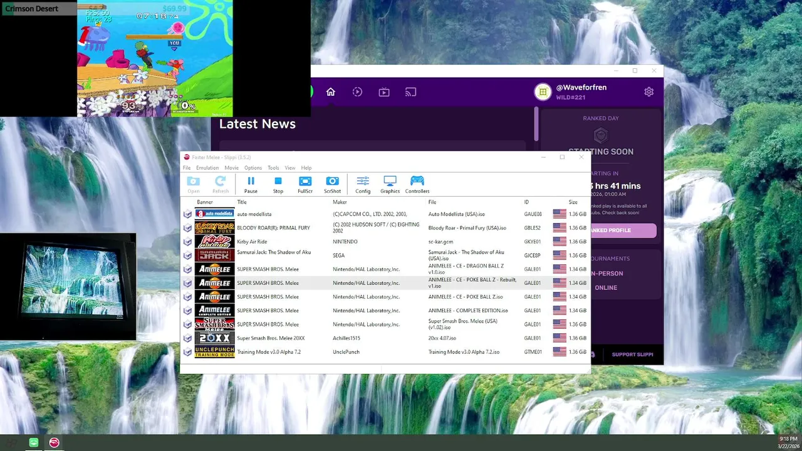Click the green Slippi Launcher taskbar icon
Image resolution: width=802 pixels, height=451 pixels.
pos(34,443)
